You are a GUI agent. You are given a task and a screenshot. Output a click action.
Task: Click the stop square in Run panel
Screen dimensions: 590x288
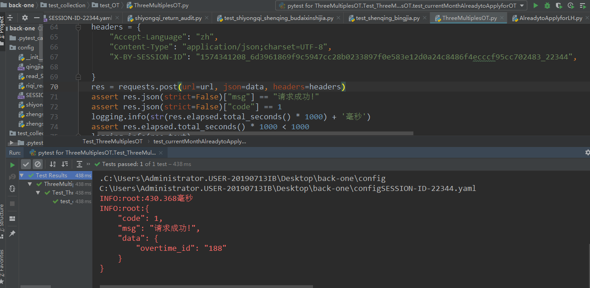12,204
